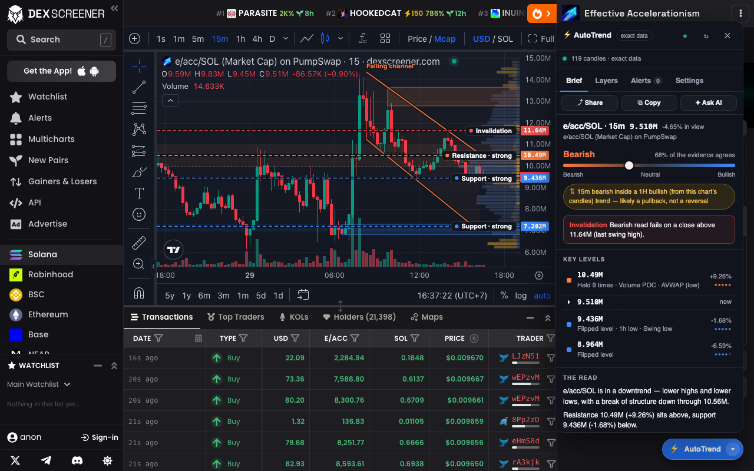Switch chart to Mcap view
754x471 pixels.
click(445, 39)
